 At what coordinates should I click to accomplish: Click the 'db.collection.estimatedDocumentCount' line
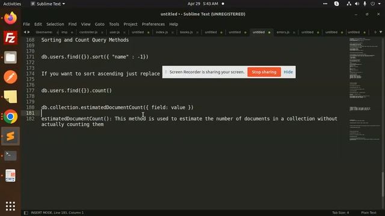117,107
